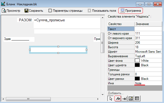Toggle Показывать поля option
Image resolution: width=164 pixels, height=103 pixels.
pos(102,11)
